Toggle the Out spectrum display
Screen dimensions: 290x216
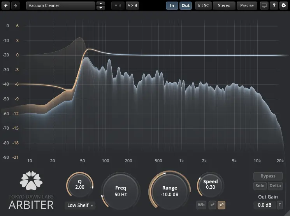click(186, 5)
